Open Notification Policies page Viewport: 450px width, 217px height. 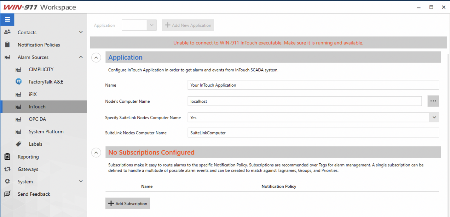pos(43,45)
